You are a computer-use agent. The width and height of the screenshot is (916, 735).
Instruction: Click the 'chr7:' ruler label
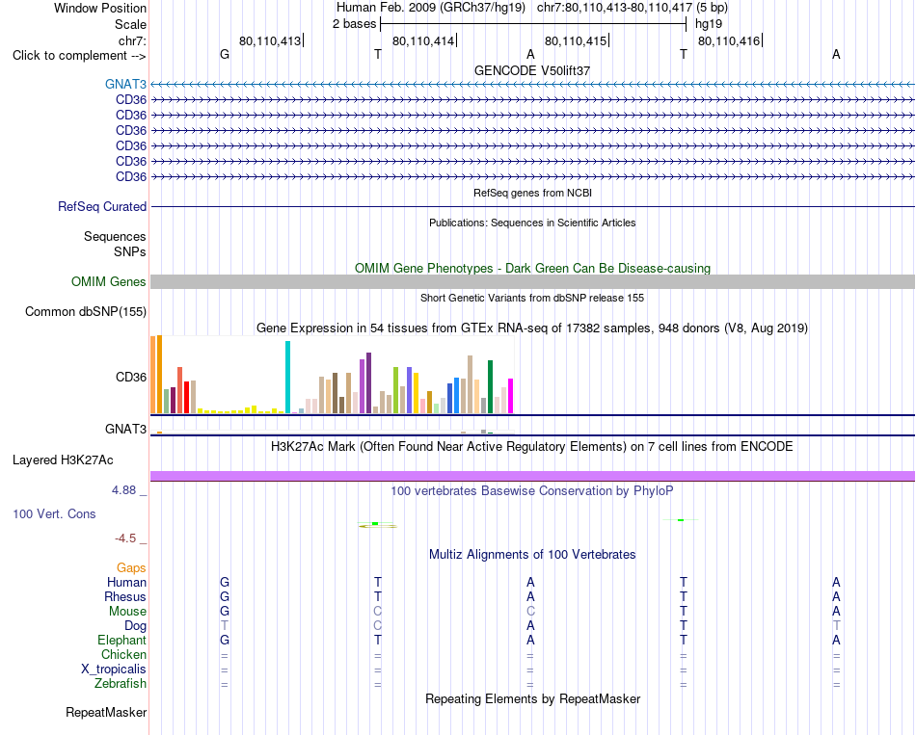(133, 40)
